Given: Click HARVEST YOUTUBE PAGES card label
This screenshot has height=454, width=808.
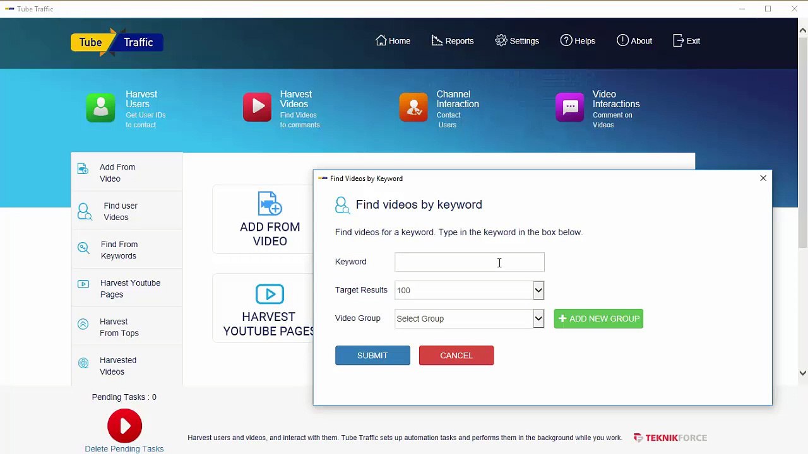Looking at the screenshot, I should pos(268,323).
